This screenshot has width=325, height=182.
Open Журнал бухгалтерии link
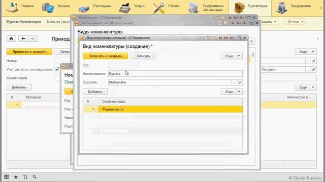24,21
